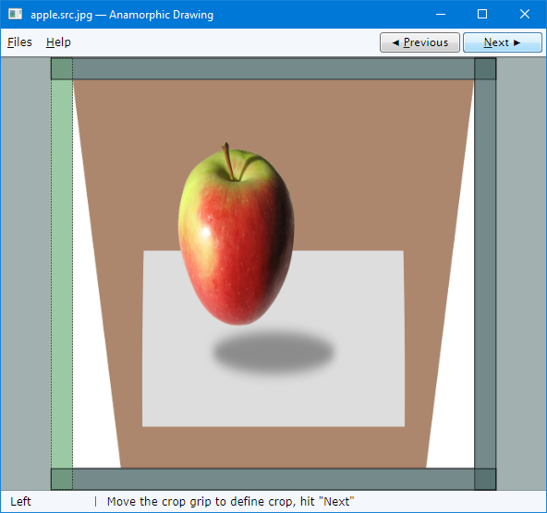Click the bottom-right crop corner handle
Image resolution: width=547 pixels, height=513 pixels.
485,479
